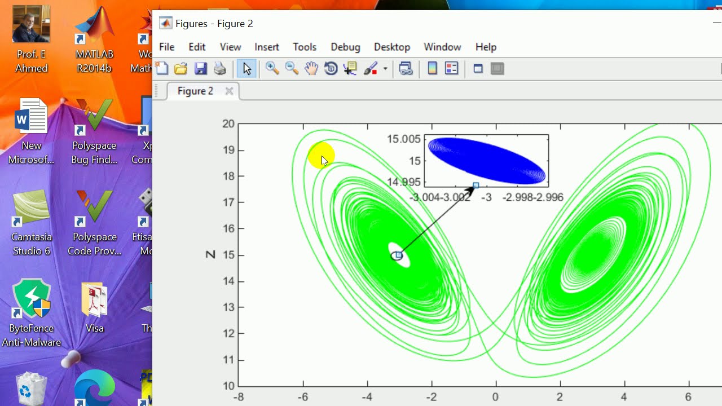The width and height of the screenshot is (722, 406).
Task: Click the Show Plot Tools icon
Action: [498, 69]
